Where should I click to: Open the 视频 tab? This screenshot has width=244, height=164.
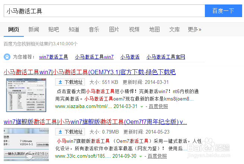pos(134,29)
